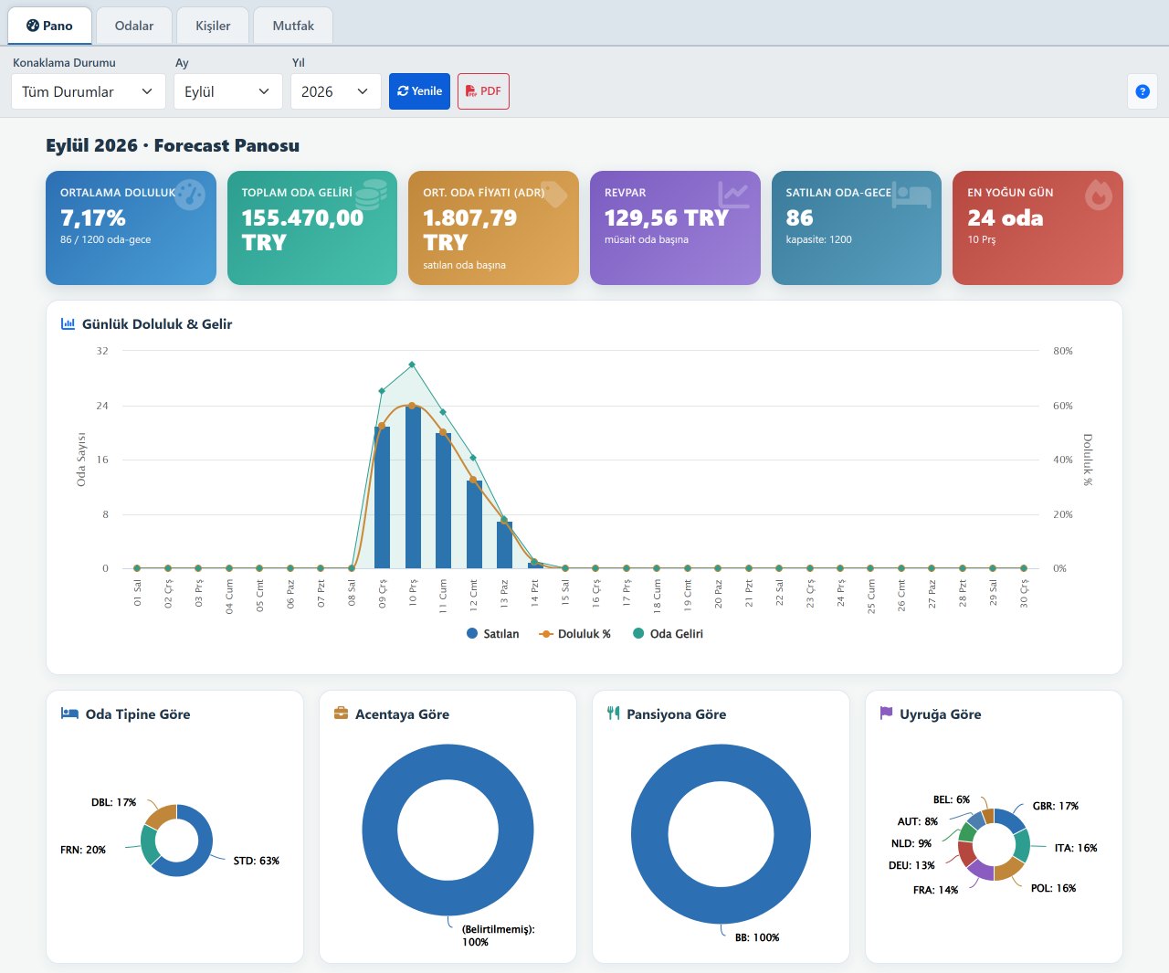
Task: Click the 'STD: 63%' donut label
Action: (x=257, y=861)
